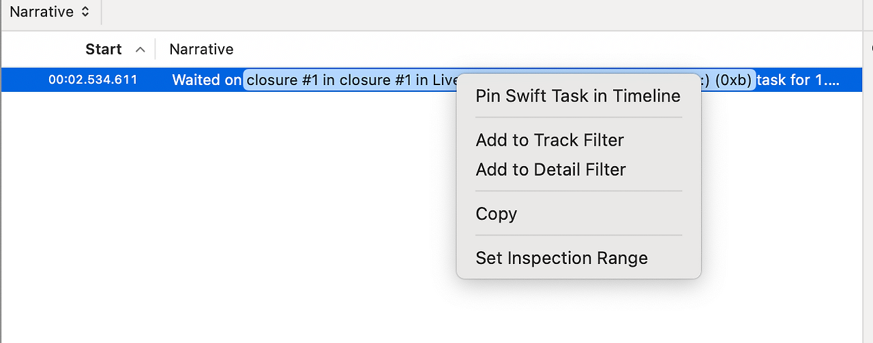Select Add to Detail Filter
873x343 pixels.
point(550,169)
